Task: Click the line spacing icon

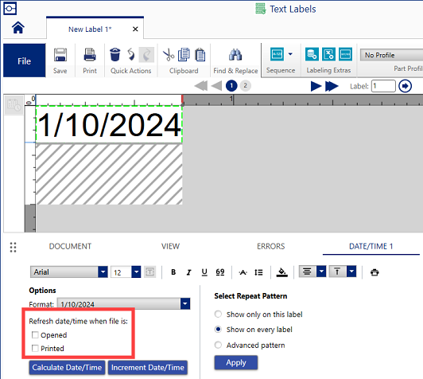Action: click(x=258, y=272)
